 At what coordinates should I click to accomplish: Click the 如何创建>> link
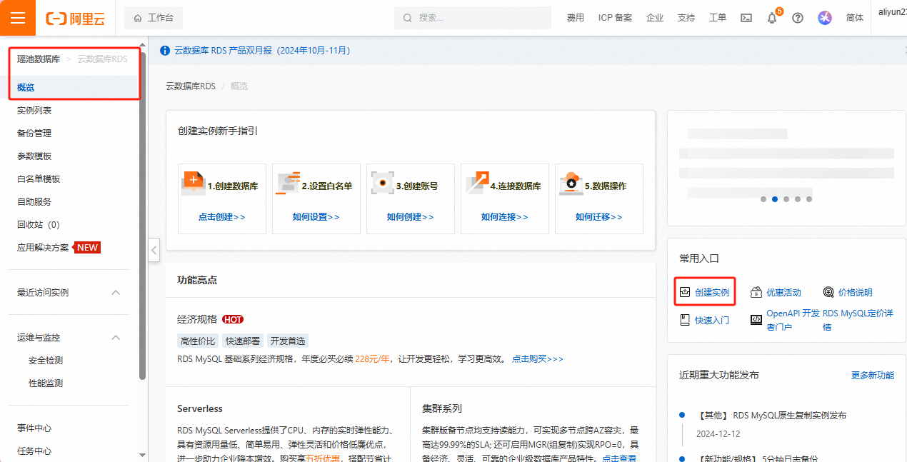[410, 217]
